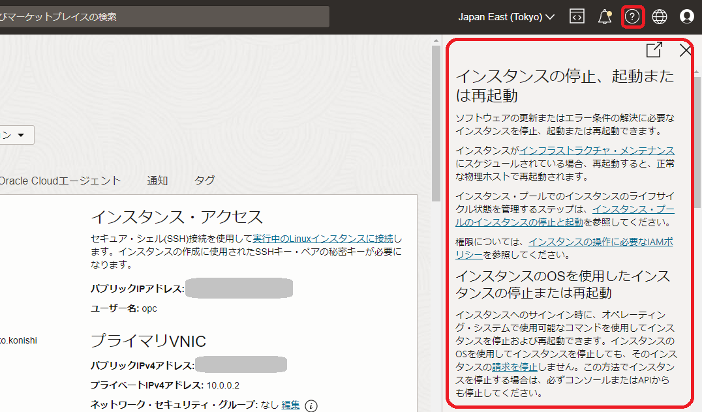
Task: Open the Cloud Shell developer tools icon
Action: pos(577,16)
